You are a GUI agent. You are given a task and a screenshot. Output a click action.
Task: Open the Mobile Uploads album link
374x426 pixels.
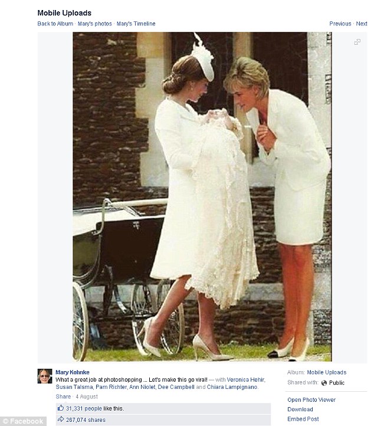pos(326,372)
